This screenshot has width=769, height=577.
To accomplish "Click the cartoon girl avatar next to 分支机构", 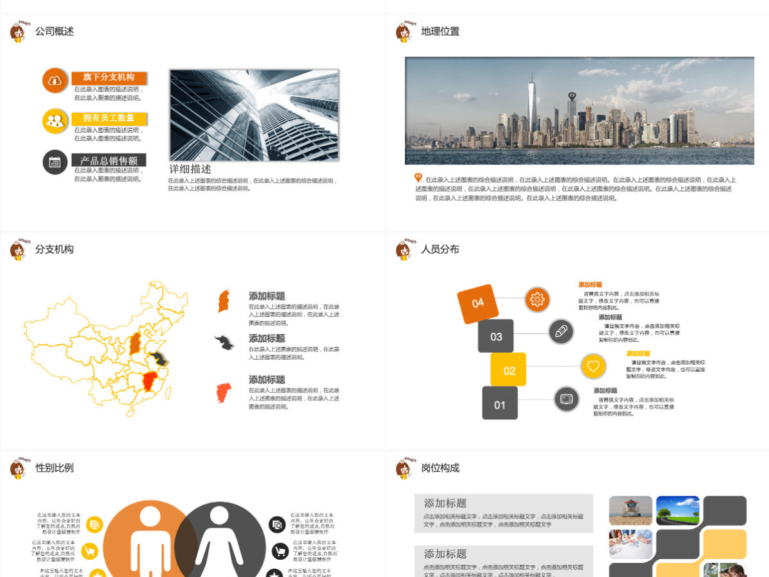I will point(19,249).
